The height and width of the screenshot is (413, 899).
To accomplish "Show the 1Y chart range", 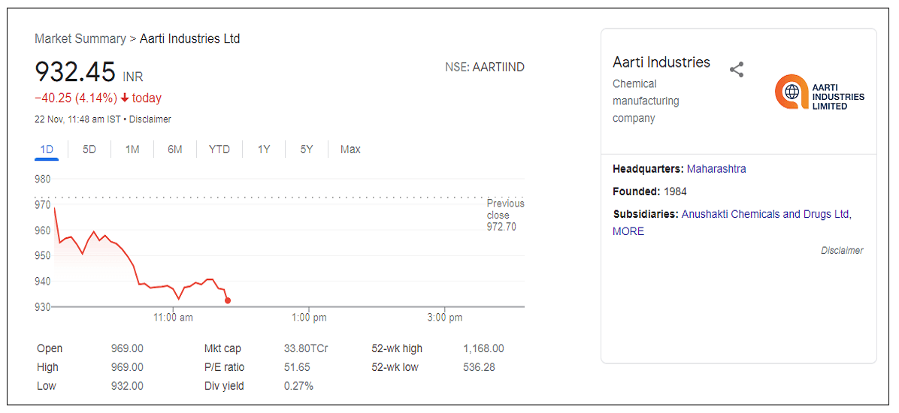I will 264,149.
